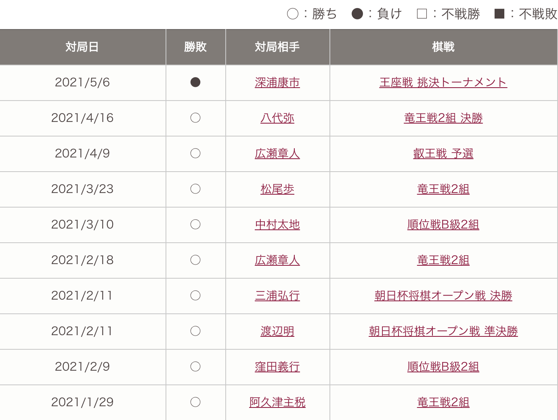The height and width of the screenshot is (420, 558).
Task: Open opponent link 深浦康市
Action: point(277,83)
